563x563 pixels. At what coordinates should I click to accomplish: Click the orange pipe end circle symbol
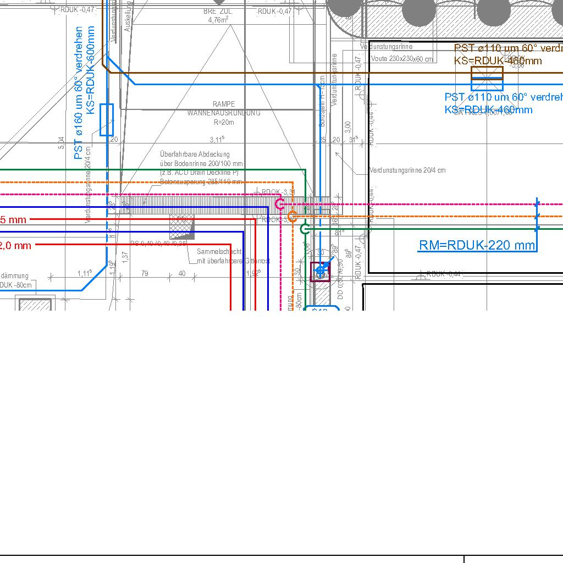pos(292,217)
